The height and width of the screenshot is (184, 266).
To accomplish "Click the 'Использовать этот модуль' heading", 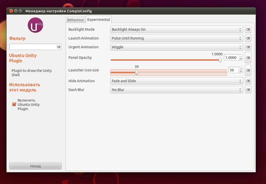I will tap(25, 87).
